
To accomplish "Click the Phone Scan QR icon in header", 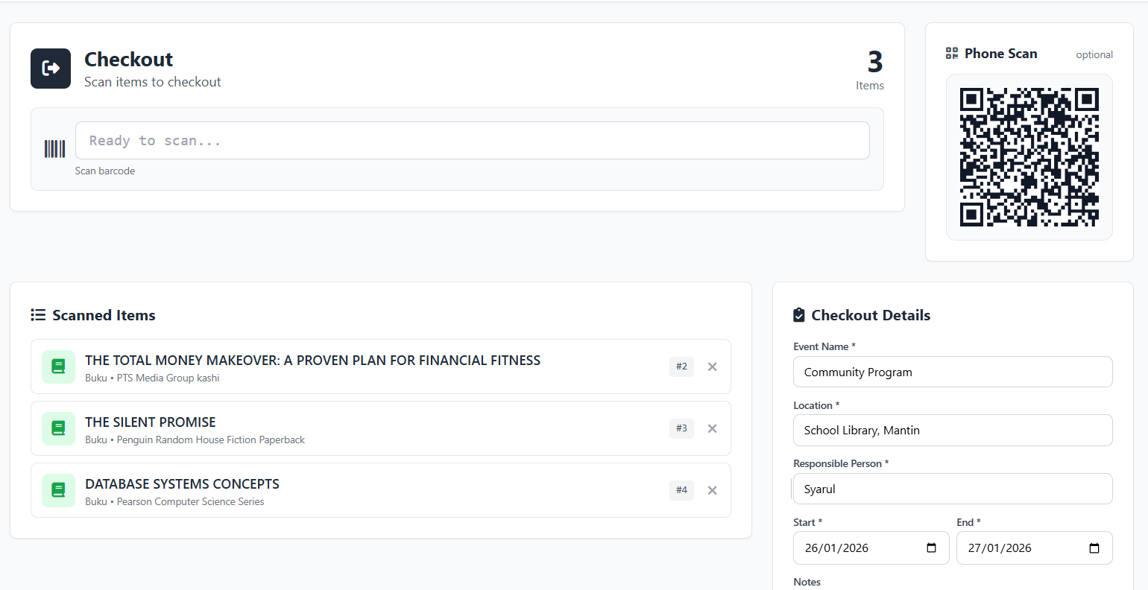I will (952, 54).
